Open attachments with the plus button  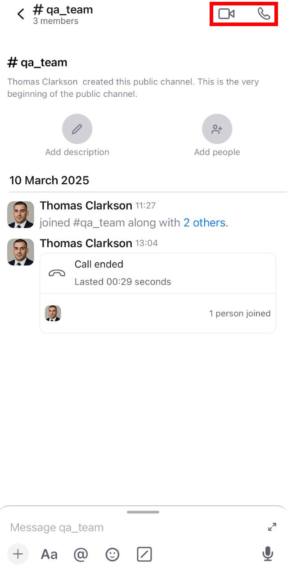18,554
